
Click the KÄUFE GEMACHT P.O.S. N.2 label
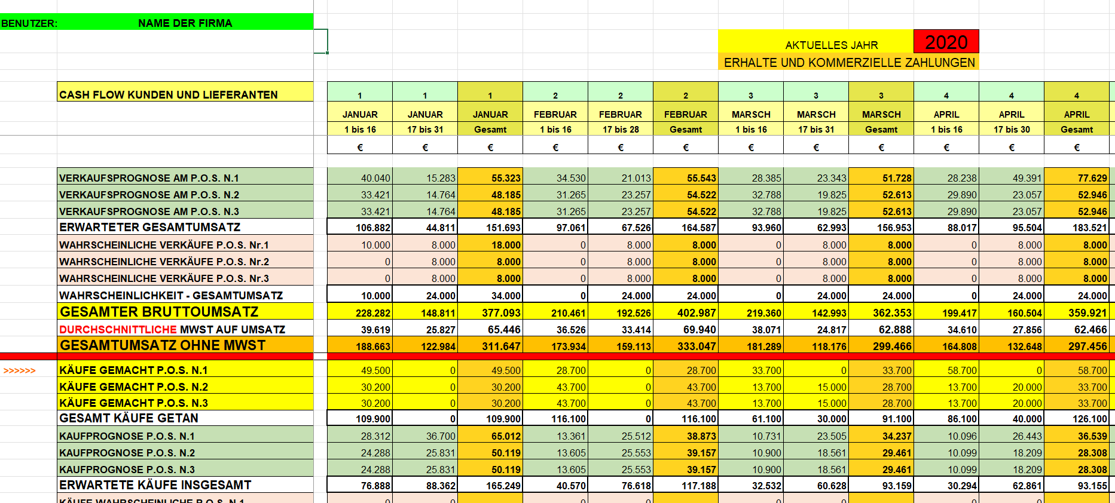coord(133,387)
